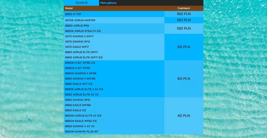Select the B850M A ELT WF6E model
The height and width of the screenshot is (138, 267).
click(78, 68)
